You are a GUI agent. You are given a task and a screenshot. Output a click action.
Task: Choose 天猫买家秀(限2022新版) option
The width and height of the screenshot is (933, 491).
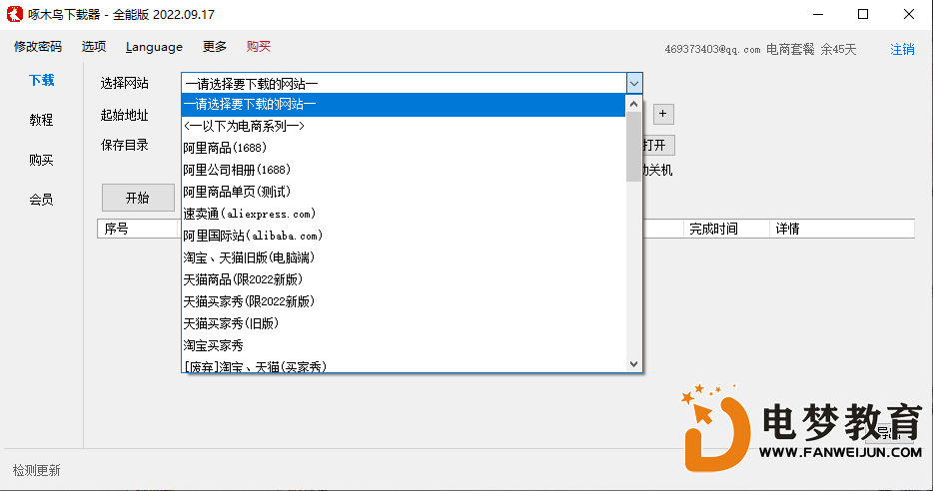point(404,302)
